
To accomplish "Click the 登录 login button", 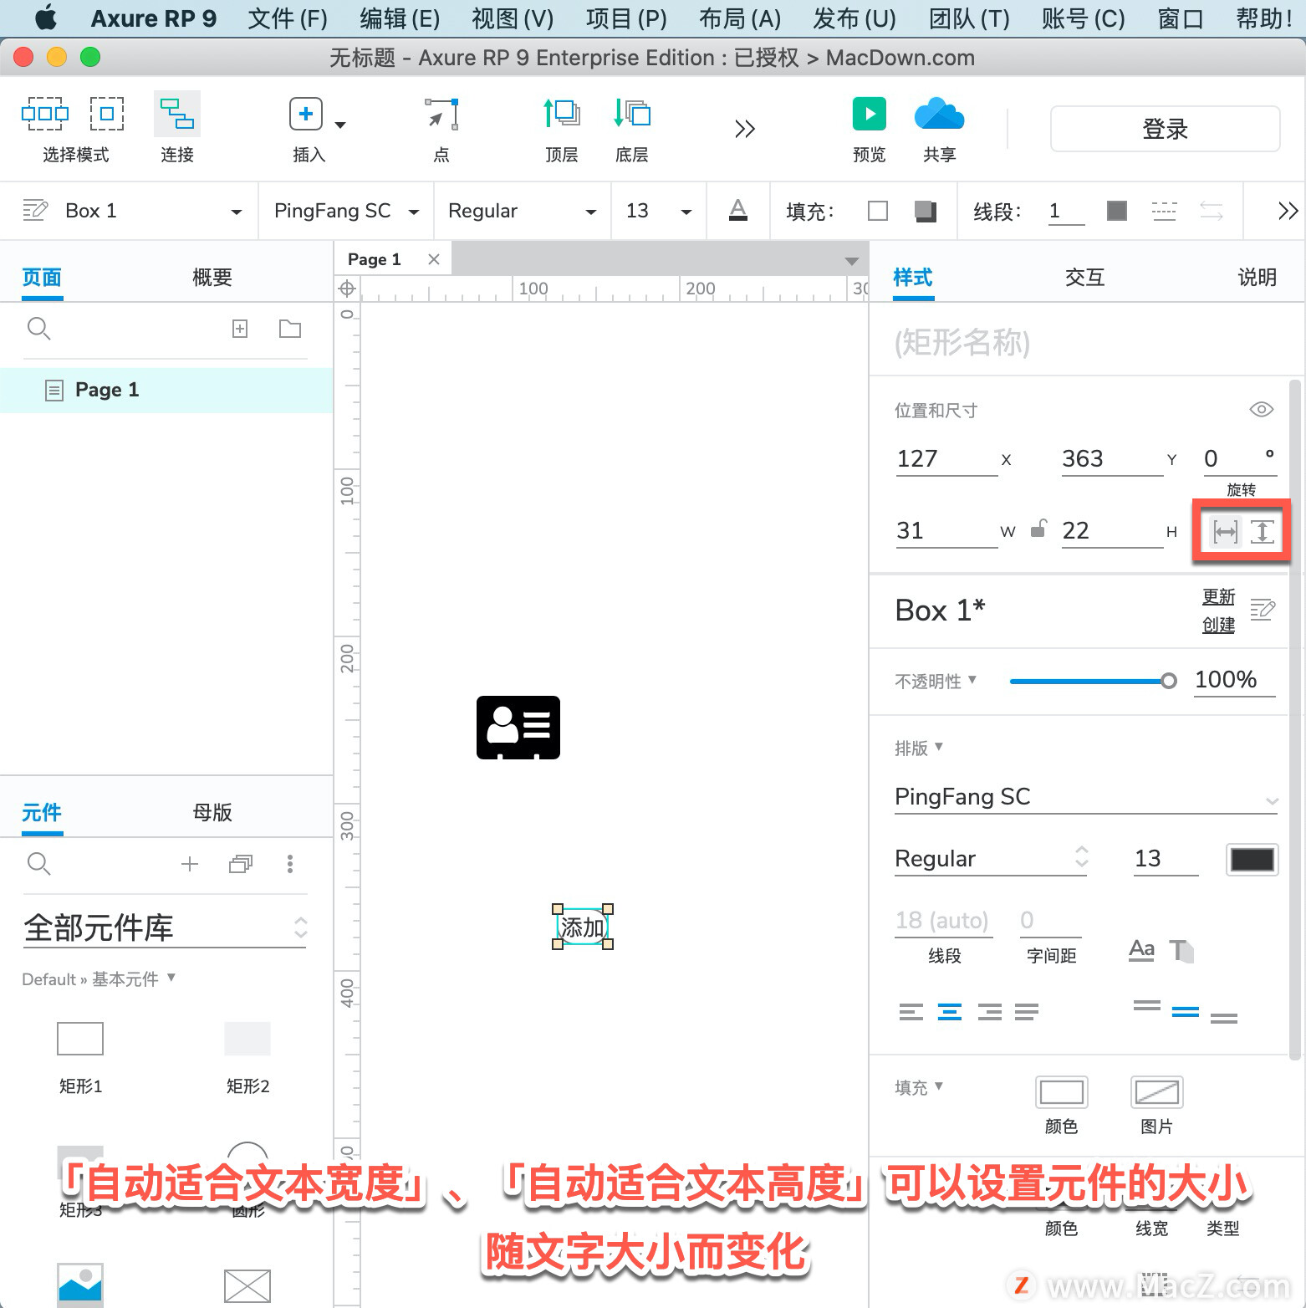I will [x=1165, y=129].
